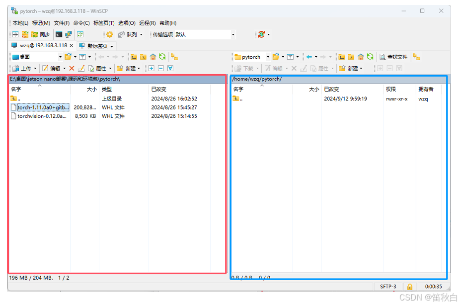Open the terminal console icon
Image resolution: width=460 pixels, height=305 pixels.
[59, 35]
